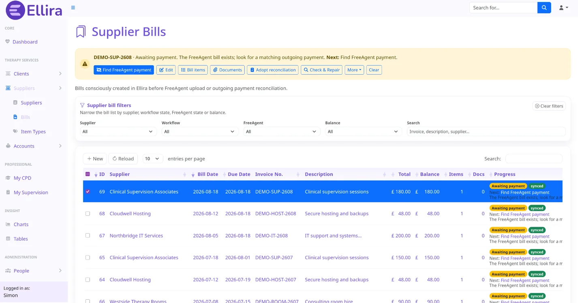Screen dimensions: 578x303
Task: Open My Supervision sidebar item
Action: tap(31, 192)
